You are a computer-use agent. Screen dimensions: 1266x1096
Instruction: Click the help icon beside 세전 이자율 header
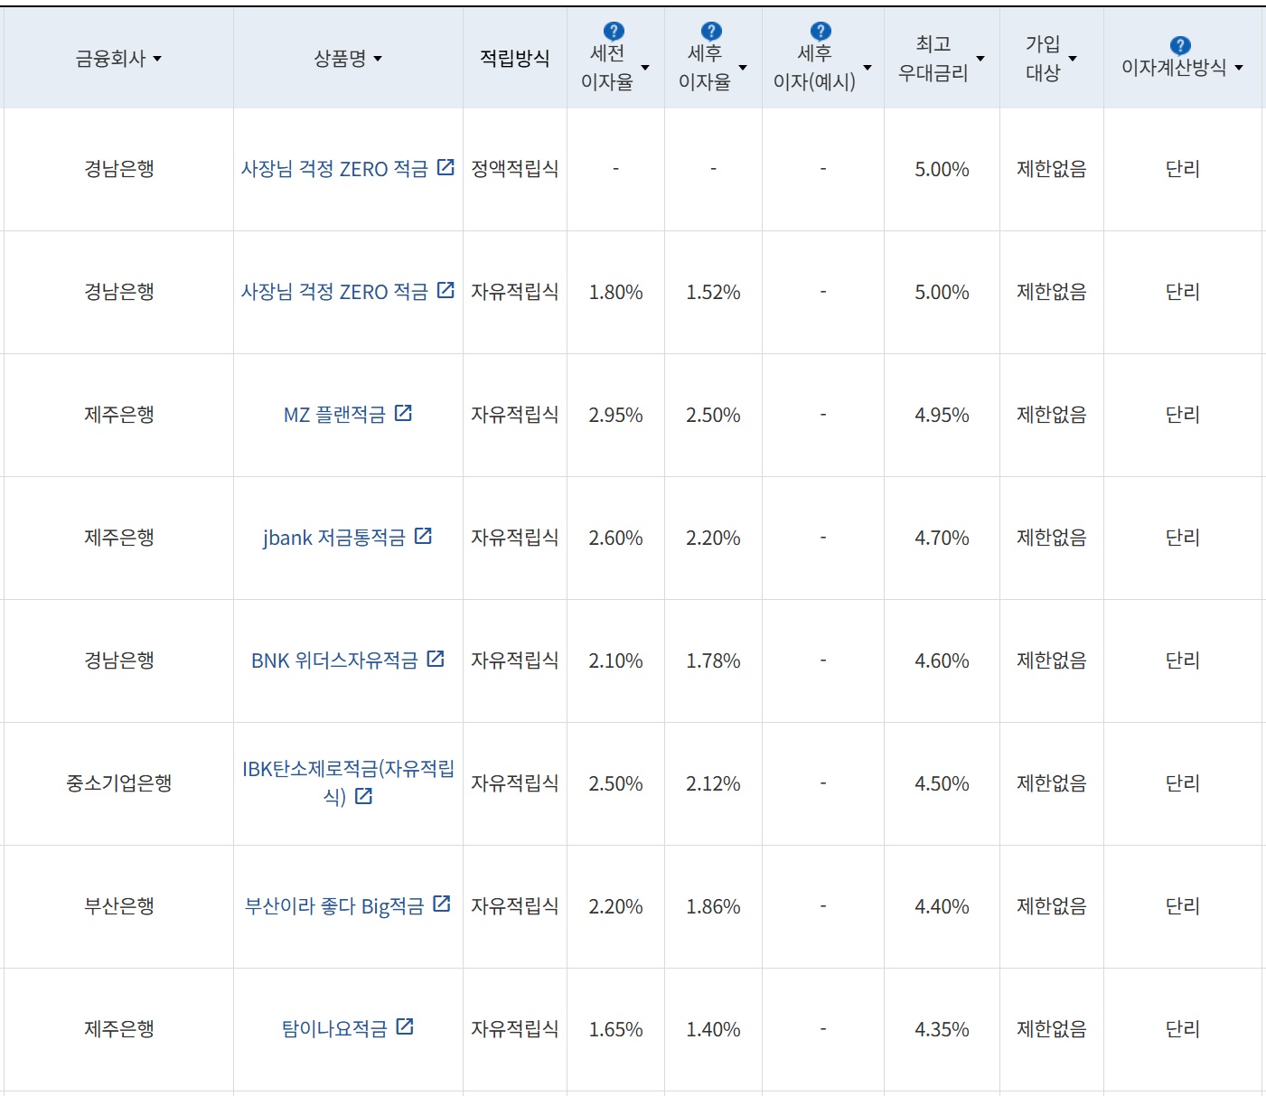tap(614, 31)
